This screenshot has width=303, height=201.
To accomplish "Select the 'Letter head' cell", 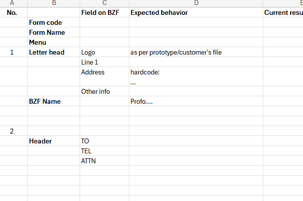I will click(x=54, y=52).
